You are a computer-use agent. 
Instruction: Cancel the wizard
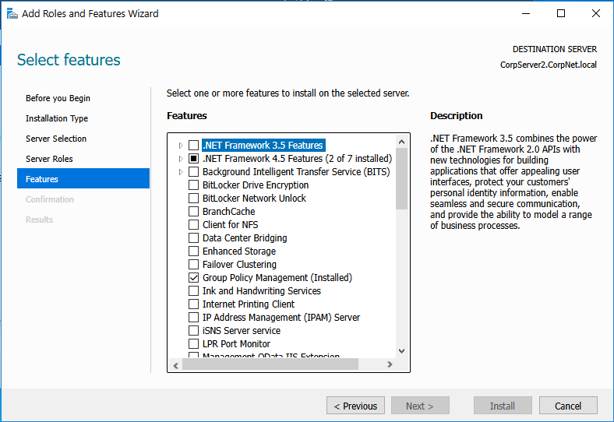click(568, 406)
